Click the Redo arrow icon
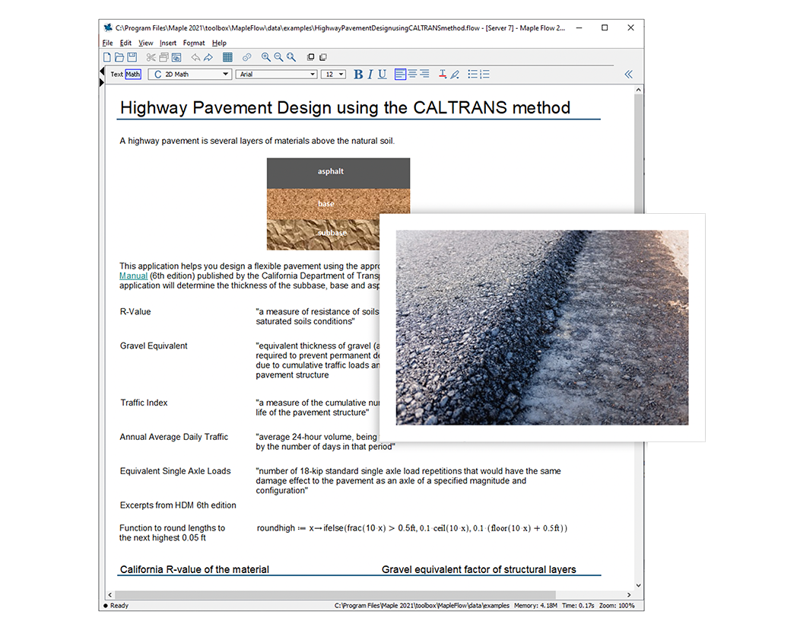Image resolution: width=797 pixels, height=634 pixels. click(x=208, y=58)
